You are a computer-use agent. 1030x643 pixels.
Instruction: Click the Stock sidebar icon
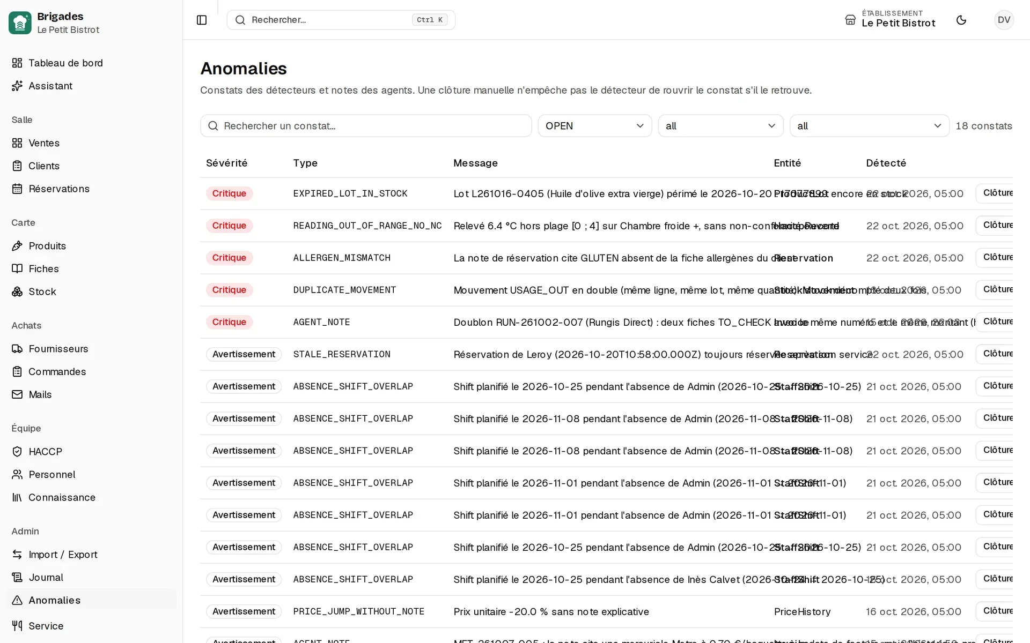click(17, 291)
